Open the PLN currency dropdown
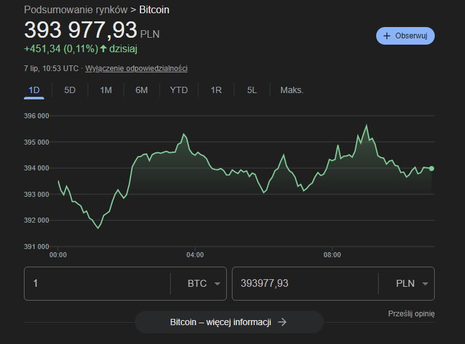The height and width of the screenshot is (344, 465). point(412,284)
